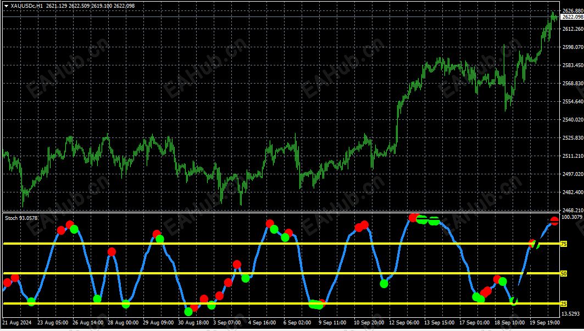Viewport: 584px width, 331px height.
Task: Click the 25 level label
Action: tap(564, 304)
